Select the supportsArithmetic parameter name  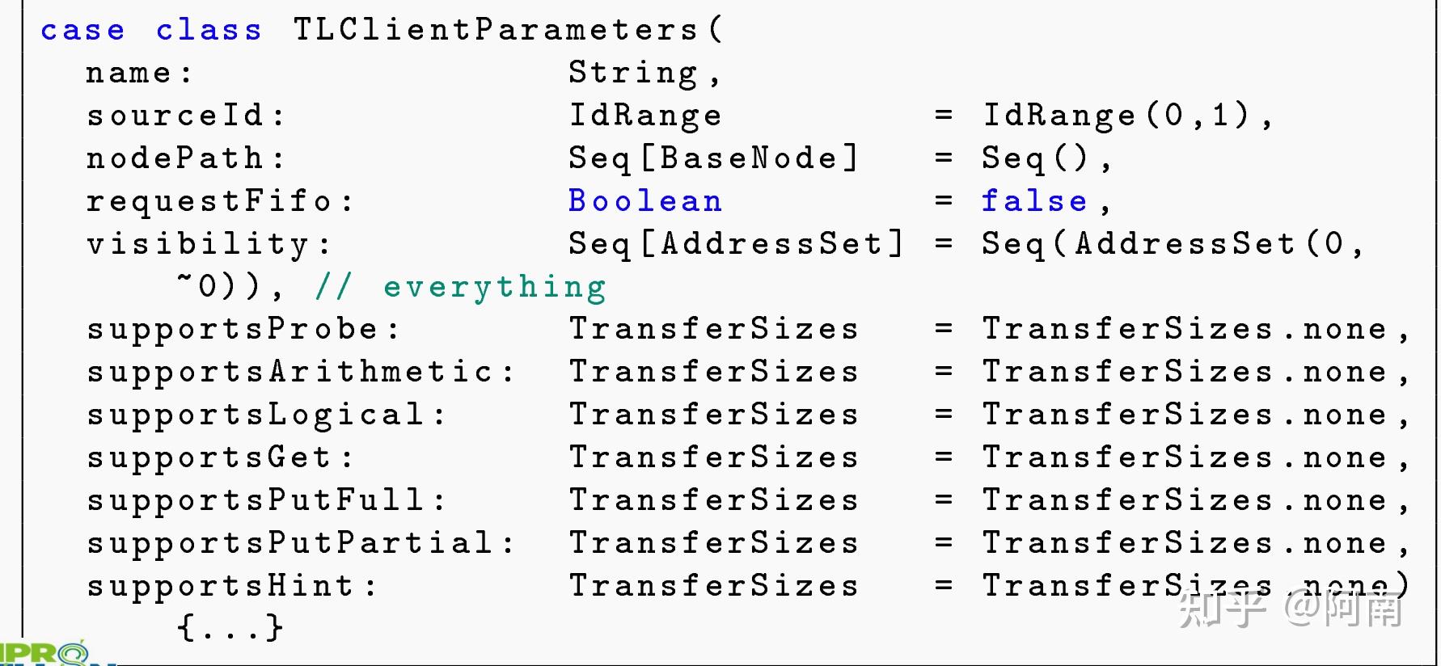(x=289, y=373)
